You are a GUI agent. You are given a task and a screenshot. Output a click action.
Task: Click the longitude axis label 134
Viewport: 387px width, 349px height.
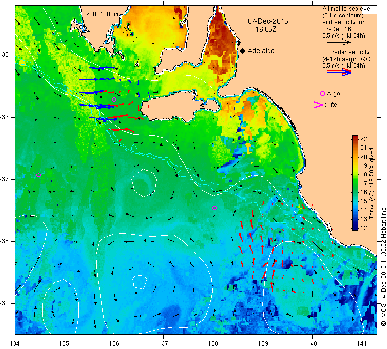15,344
